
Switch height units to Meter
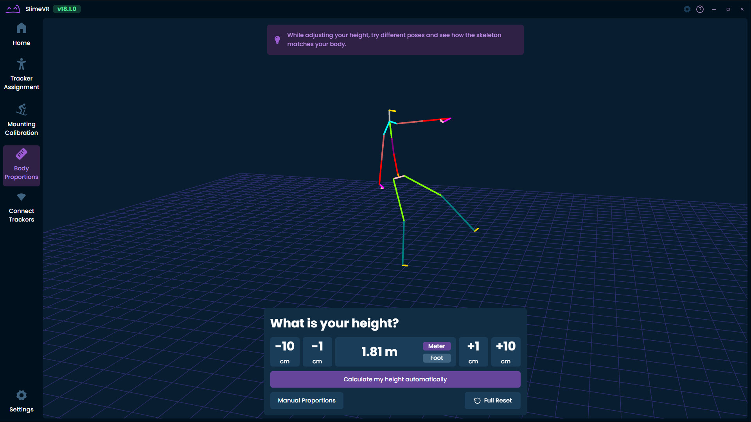437,346
